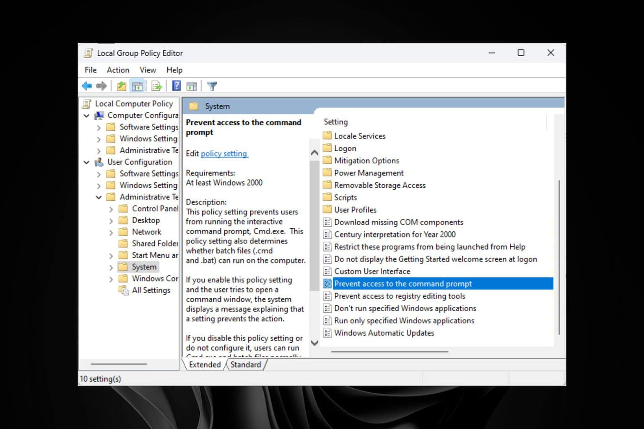This screenshot has width=644, height=429.
Task: Click the Up One Level folder icon
Action: pos(122,86)
